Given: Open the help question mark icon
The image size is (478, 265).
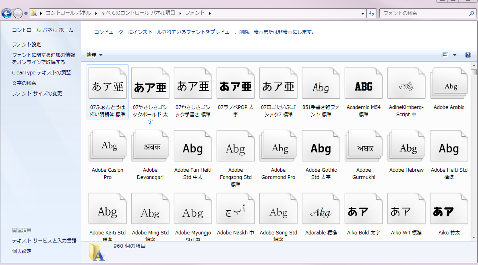Looking at the screenshot, I should pyautogui.click(x=468, y=55).
